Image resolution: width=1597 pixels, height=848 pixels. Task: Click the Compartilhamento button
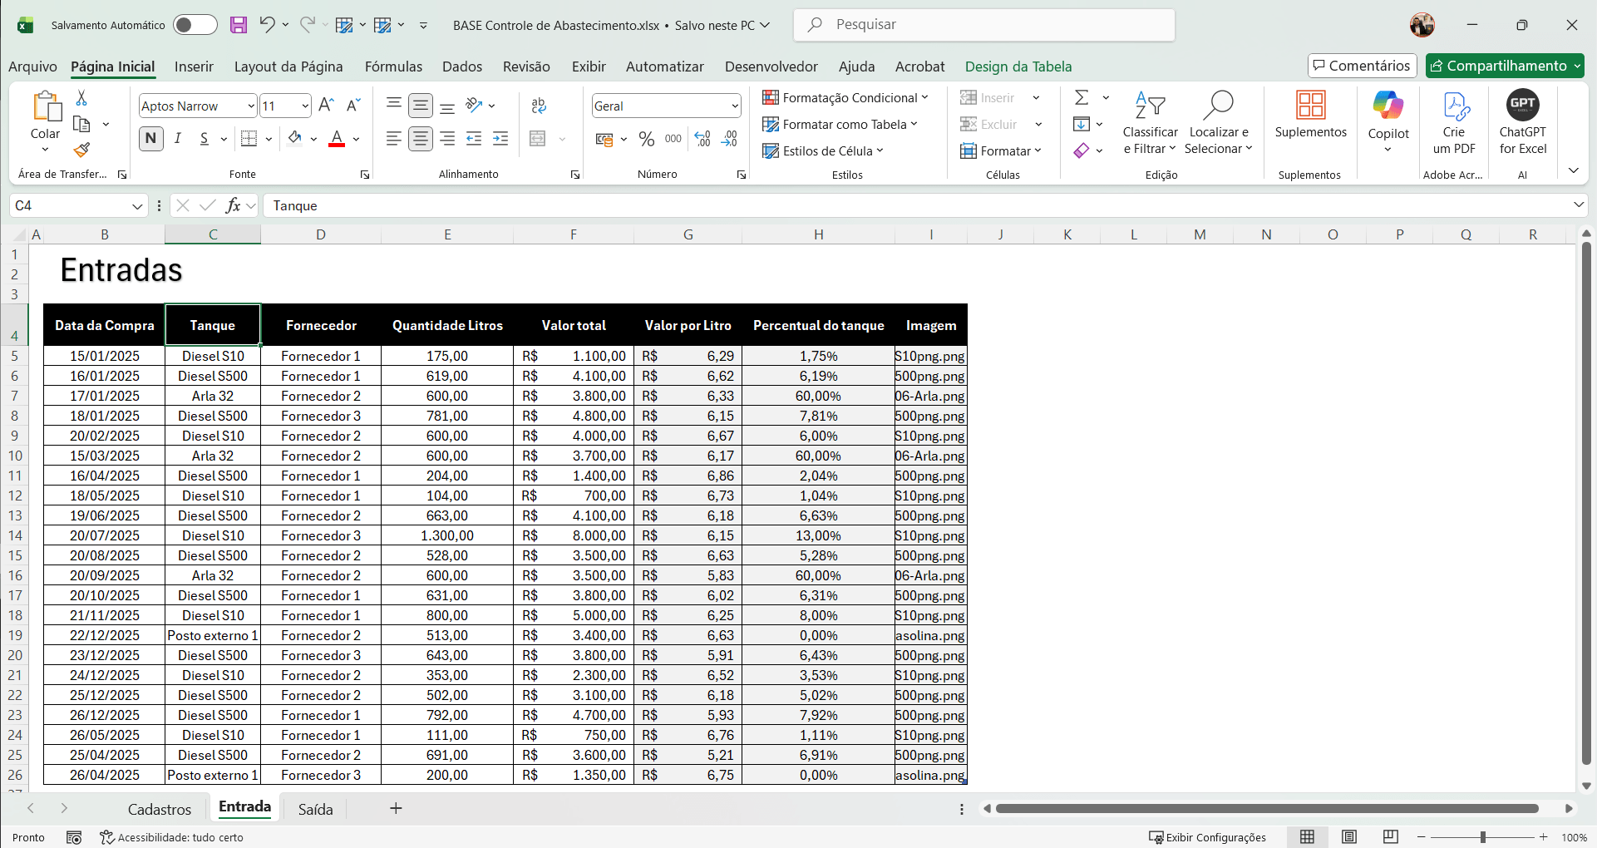coord(1503,65)
